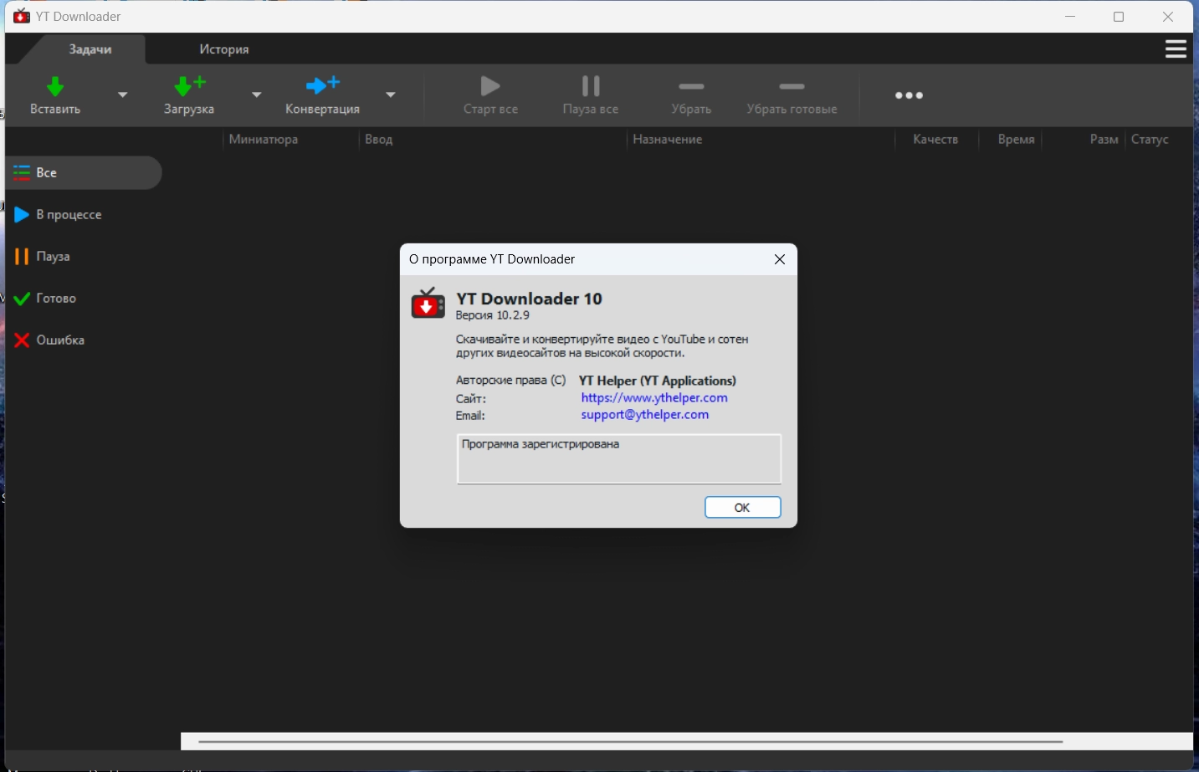Screen dimensions: 1199x772
Task: Select the Все filter in sidebar
Action: (x=84, y=173)
